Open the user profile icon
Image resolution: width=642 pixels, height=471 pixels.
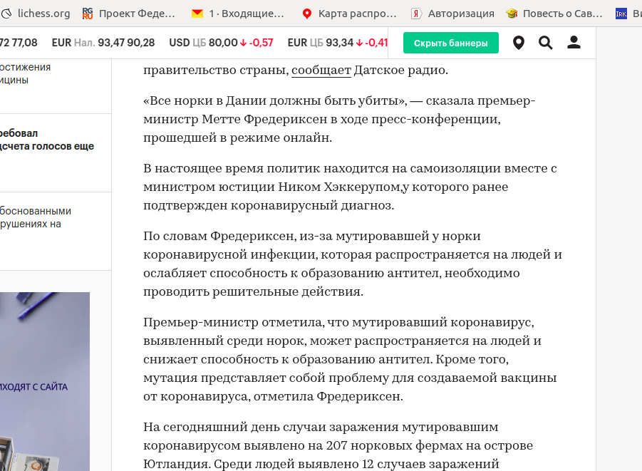[x=574, y=42]
